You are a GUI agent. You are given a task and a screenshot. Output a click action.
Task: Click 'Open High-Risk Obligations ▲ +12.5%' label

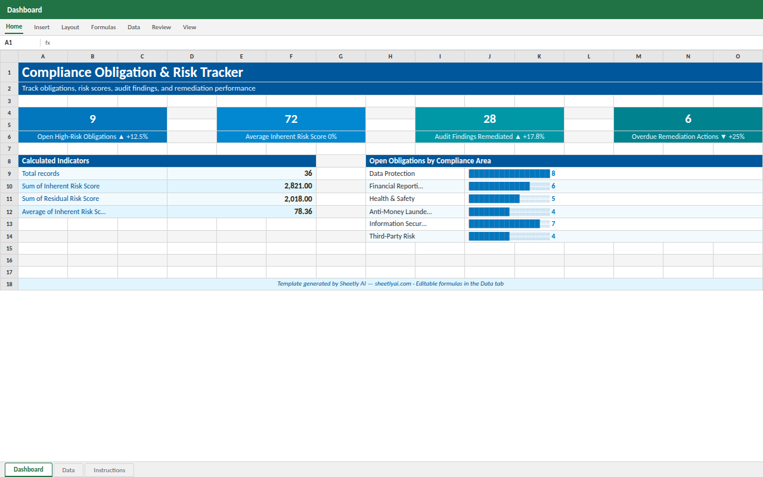(92, 137)
